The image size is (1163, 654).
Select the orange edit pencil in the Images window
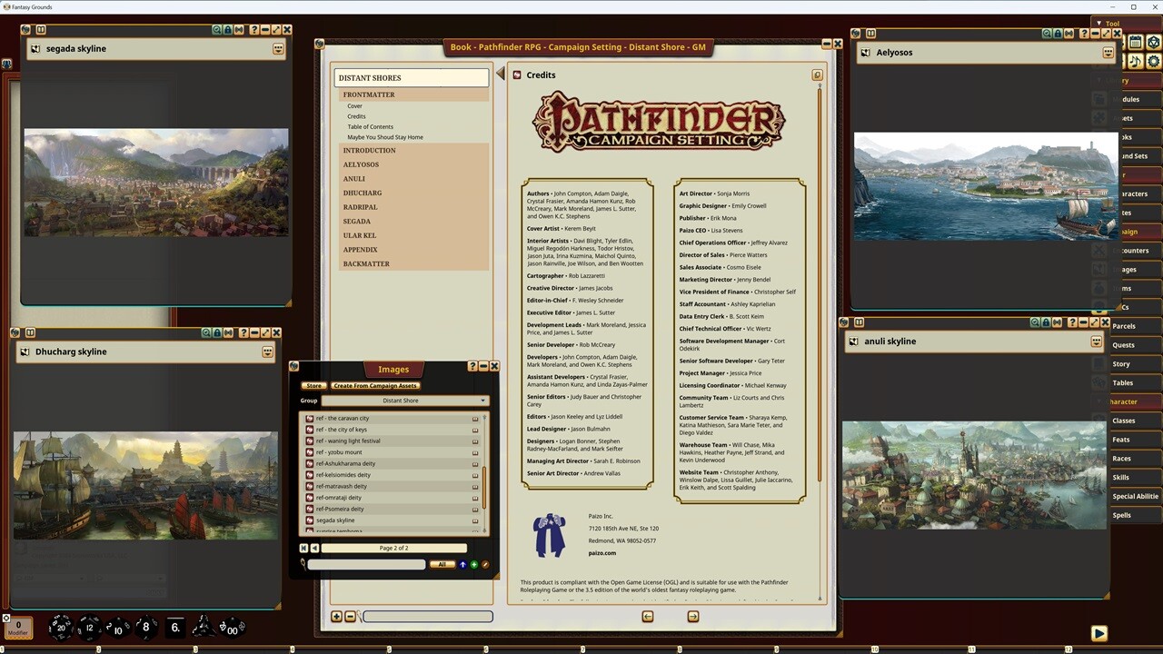coord(485,564)
